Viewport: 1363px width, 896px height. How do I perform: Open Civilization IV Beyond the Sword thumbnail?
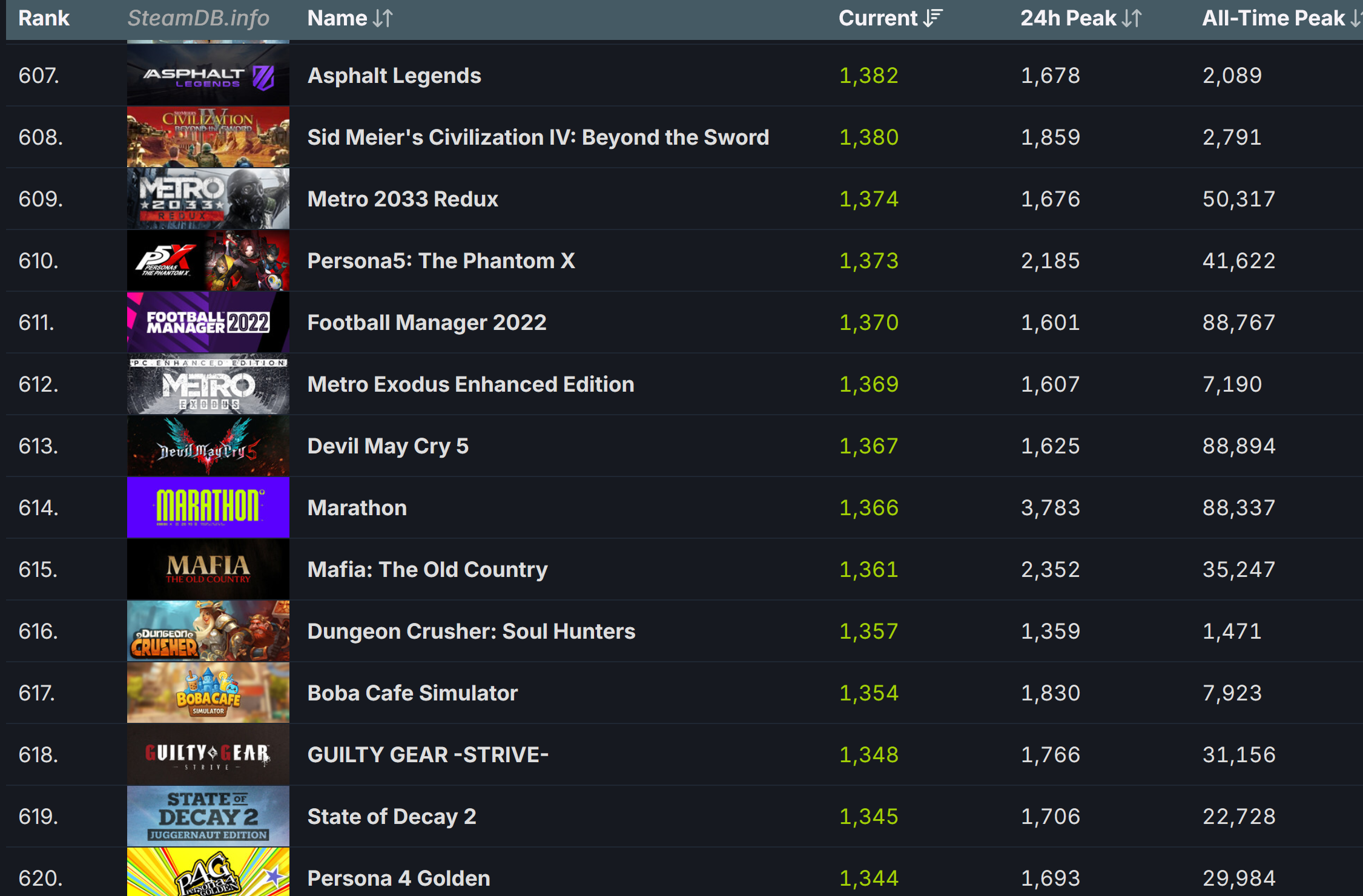pos(208,137)
